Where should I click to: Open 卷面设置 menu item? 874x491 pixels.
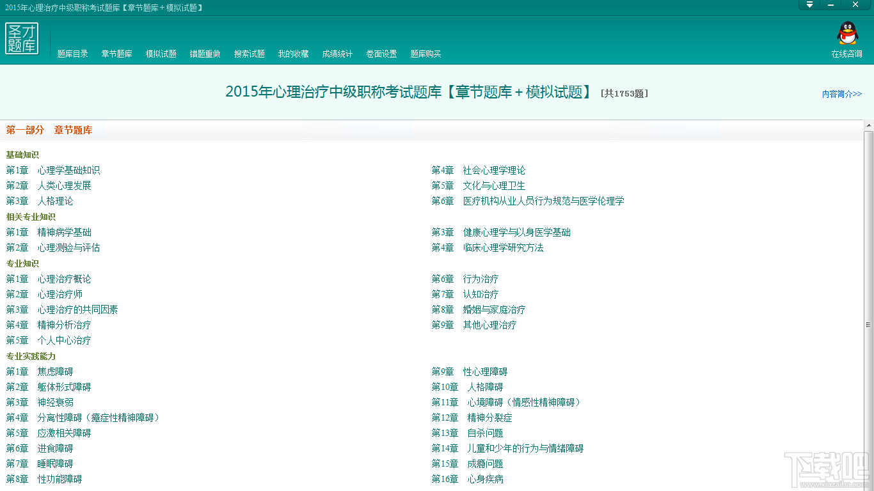(x=382, y=54)
